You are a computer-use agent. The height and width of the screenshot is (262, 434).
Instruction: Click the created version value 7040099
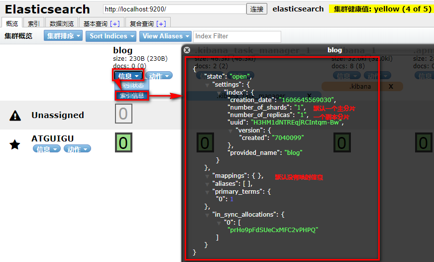288,137
